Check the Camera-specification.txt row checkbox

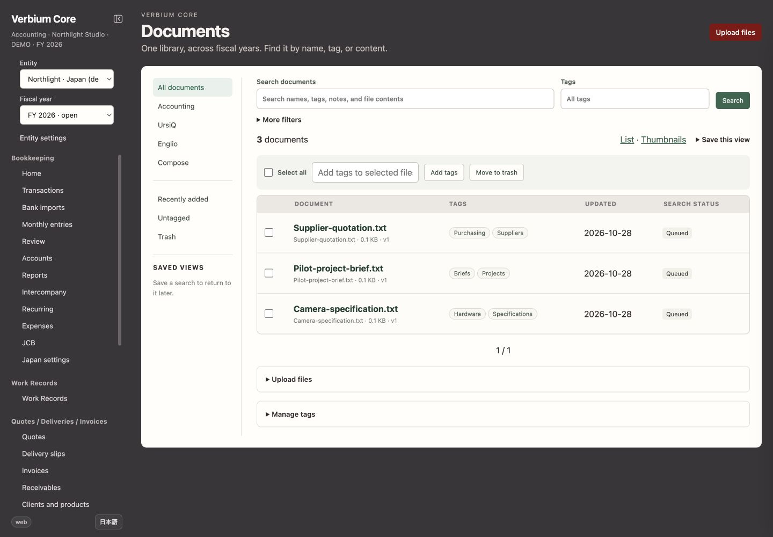269,314
